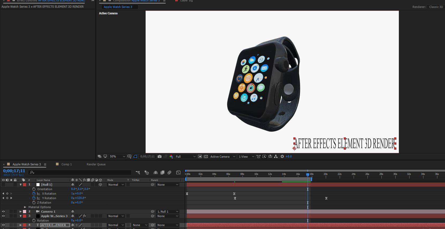Viewport: 445px width, 229px height.
Task: Open the Graph Editor
Action: [178, 172]
